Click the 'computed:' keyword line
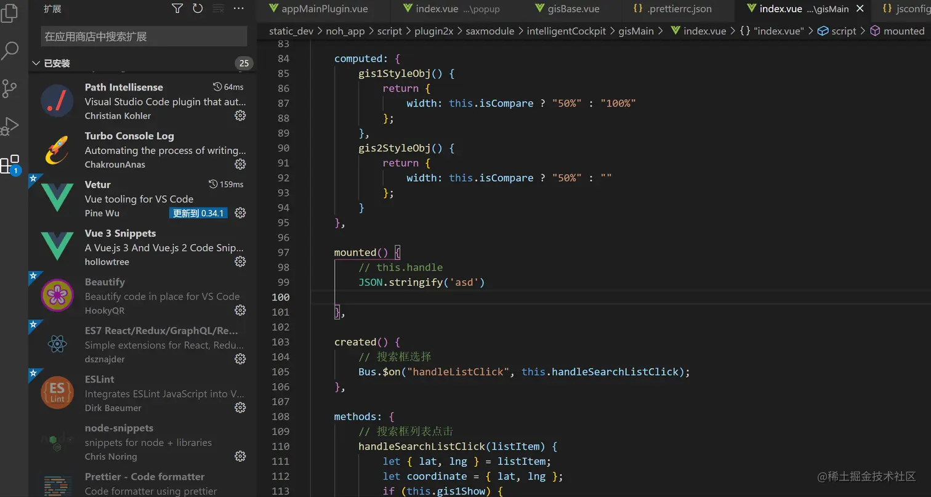This screenshot has width=931, height=497. pyautogui.click(x=367, y=59)
